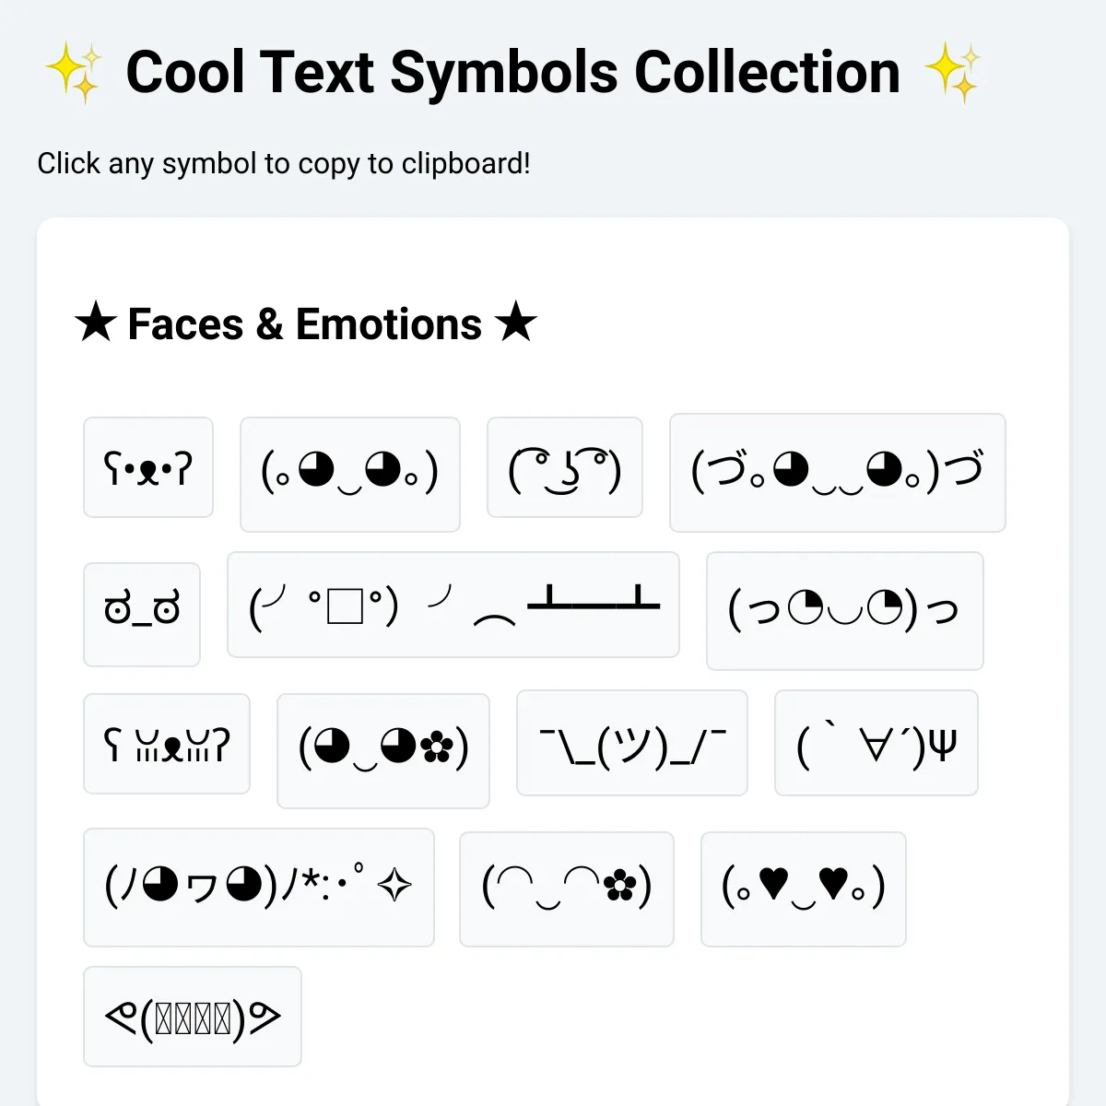Click the left sparkles icon in title
The height and width of the screenshot is (1106, 1106).
(74, 73)
